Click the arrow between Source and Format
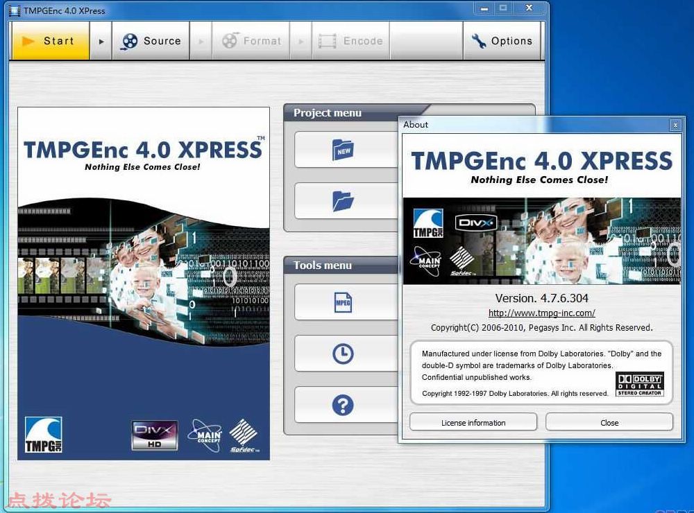 coord(201,41)
